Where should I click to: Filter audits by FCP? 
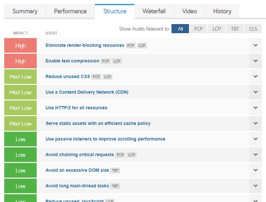click(x=198, y=29)
